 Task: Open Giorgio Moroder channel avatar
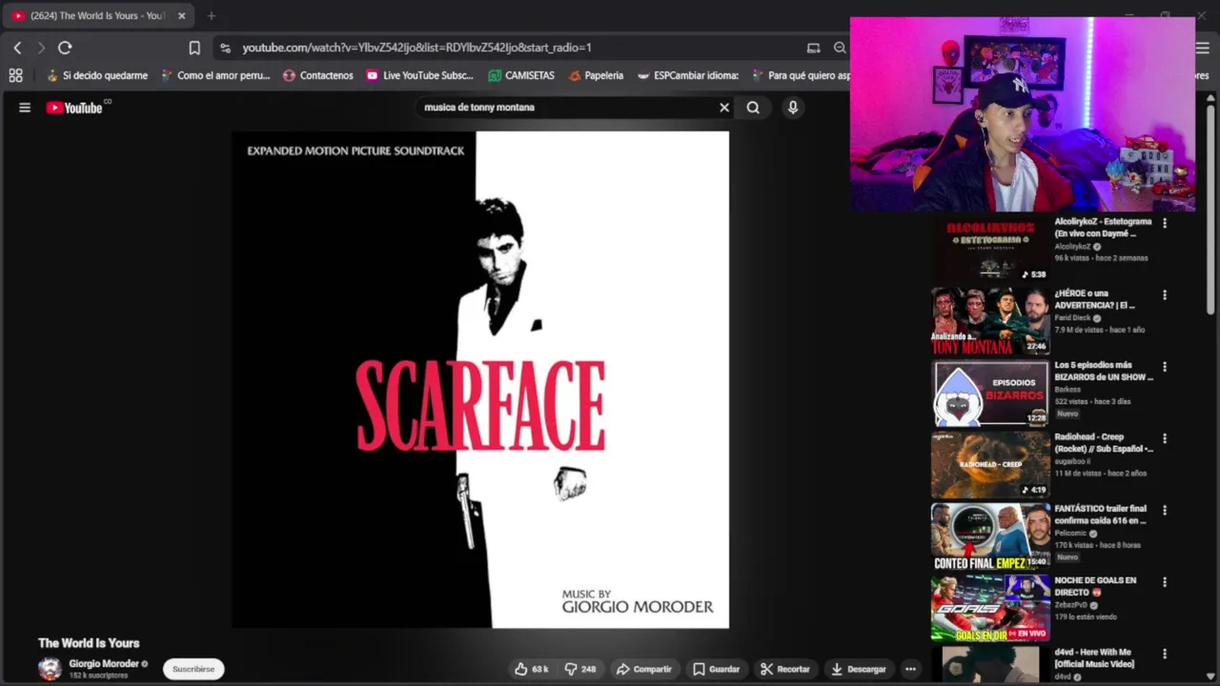50,669
